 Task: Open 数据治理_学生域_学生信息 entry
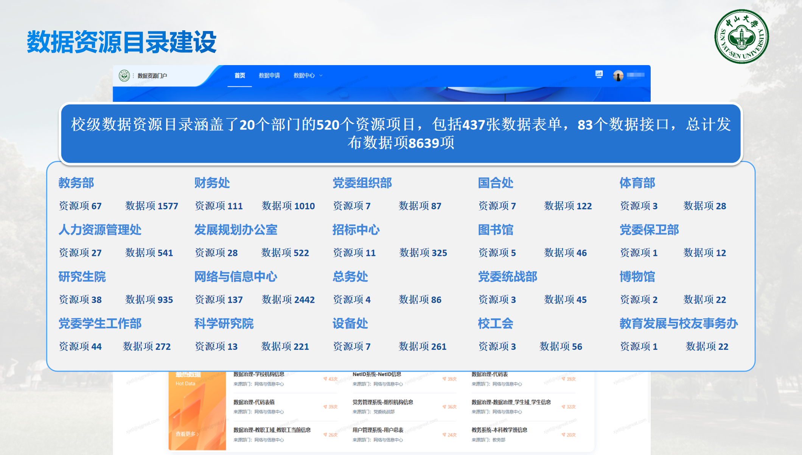[x=511, y=402]
